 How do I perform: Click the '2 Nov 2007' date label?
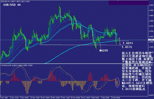(x=4, y=98)
